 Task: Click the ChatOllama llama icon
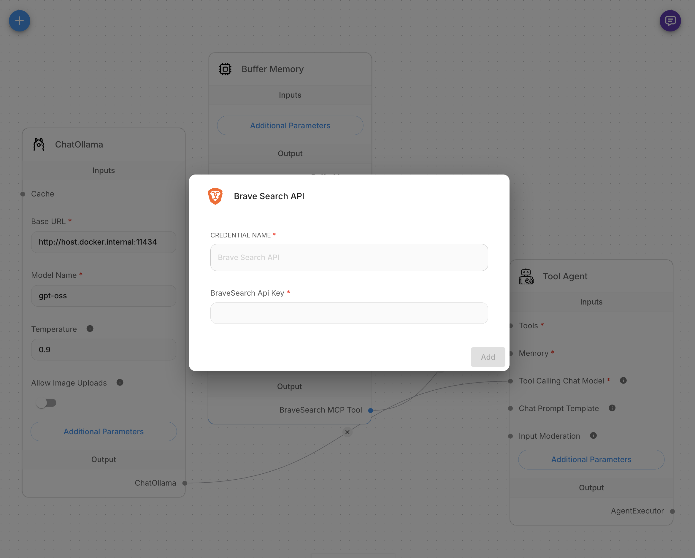(39, 145)
